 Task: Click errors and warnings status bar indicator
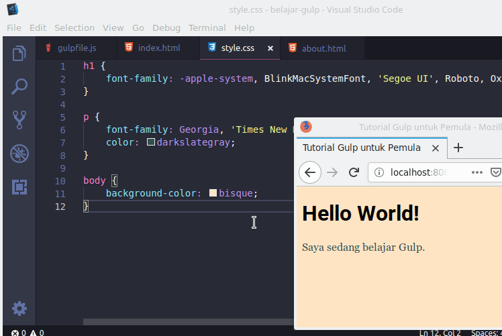coord(28,332)
